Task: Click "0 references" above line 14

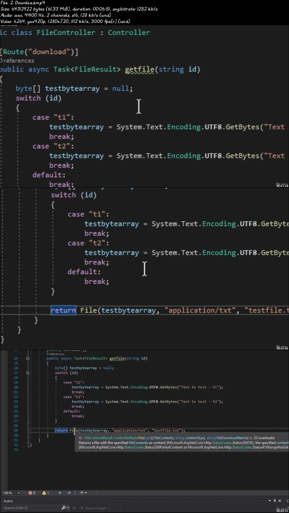Action: pos(55,354)
